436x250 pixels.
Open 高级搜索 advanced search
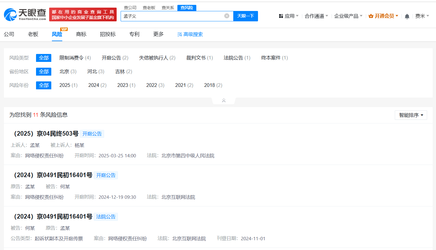(x=190, y=34)
